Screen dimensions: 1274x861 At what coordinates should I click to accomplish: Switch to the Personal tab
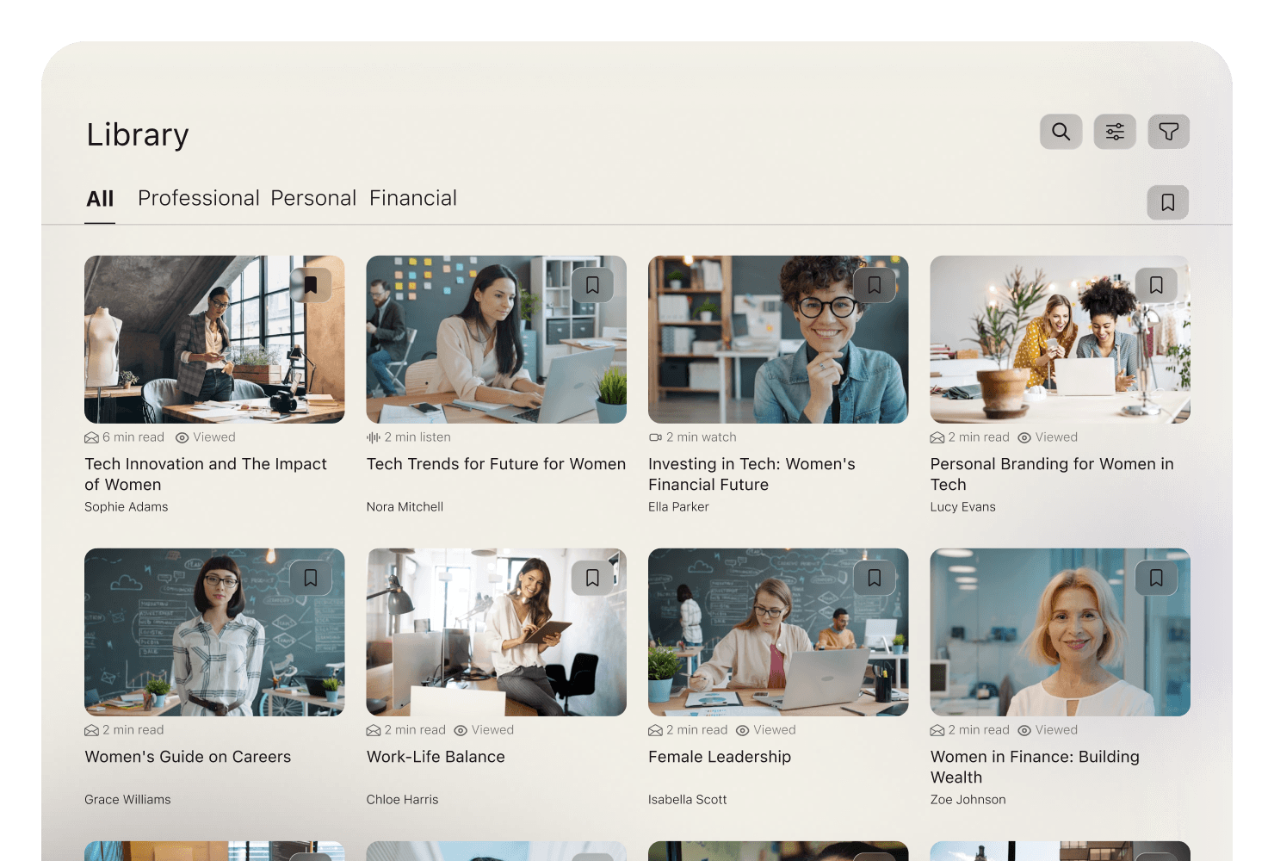coord(313,198)
